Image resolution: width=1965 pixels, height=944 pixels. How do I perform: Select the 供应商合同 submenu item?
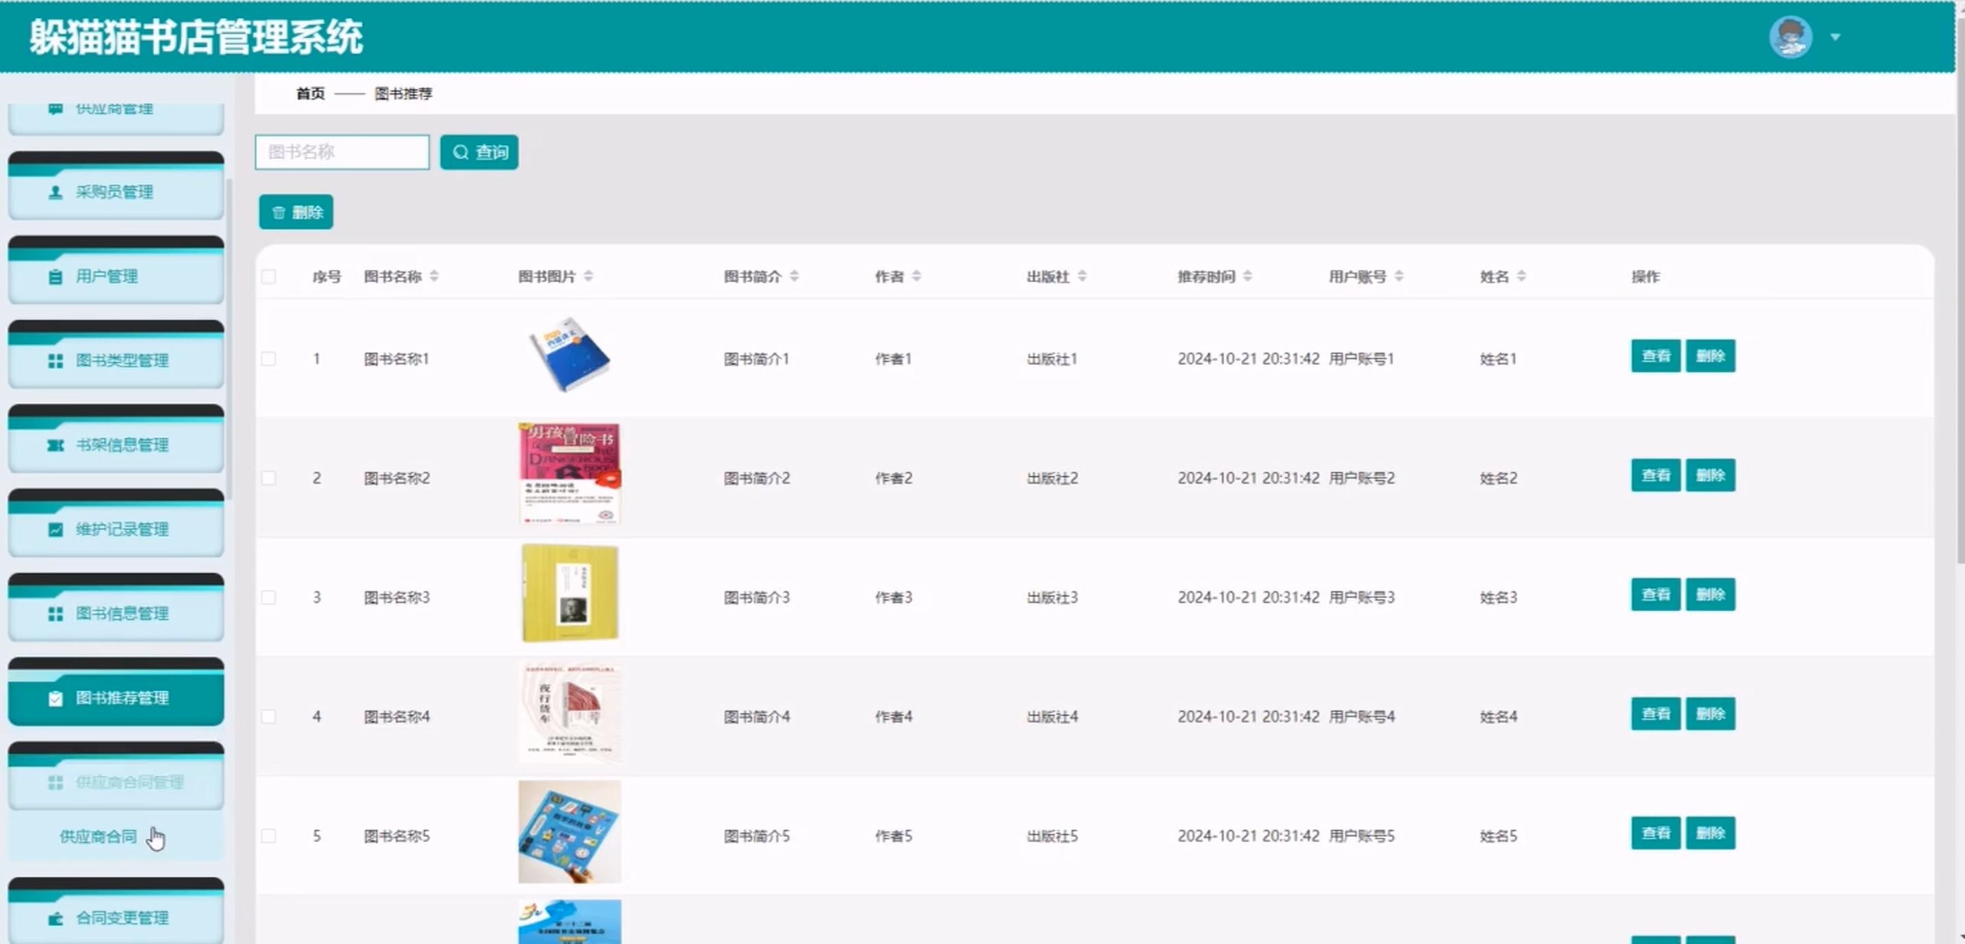(98, 836)
